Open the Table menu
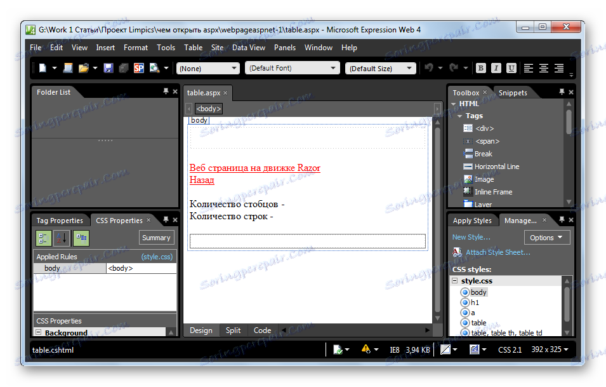The image size is (606, 387). click(193, 47)
